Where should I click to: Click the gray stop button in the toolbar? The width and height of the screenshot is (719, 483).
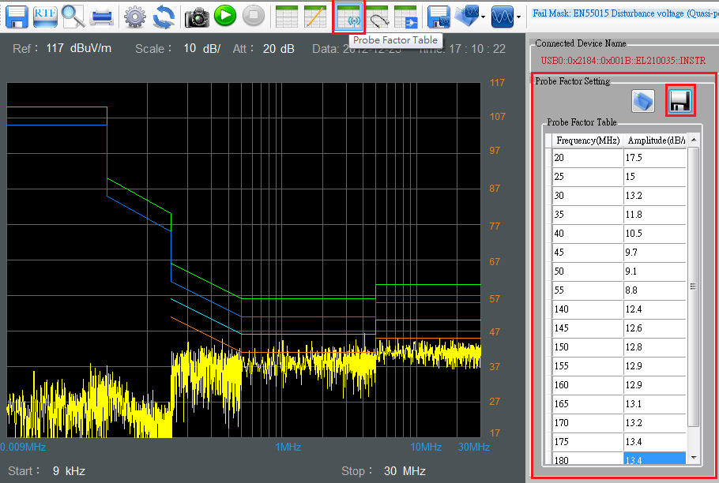(254, 16)
